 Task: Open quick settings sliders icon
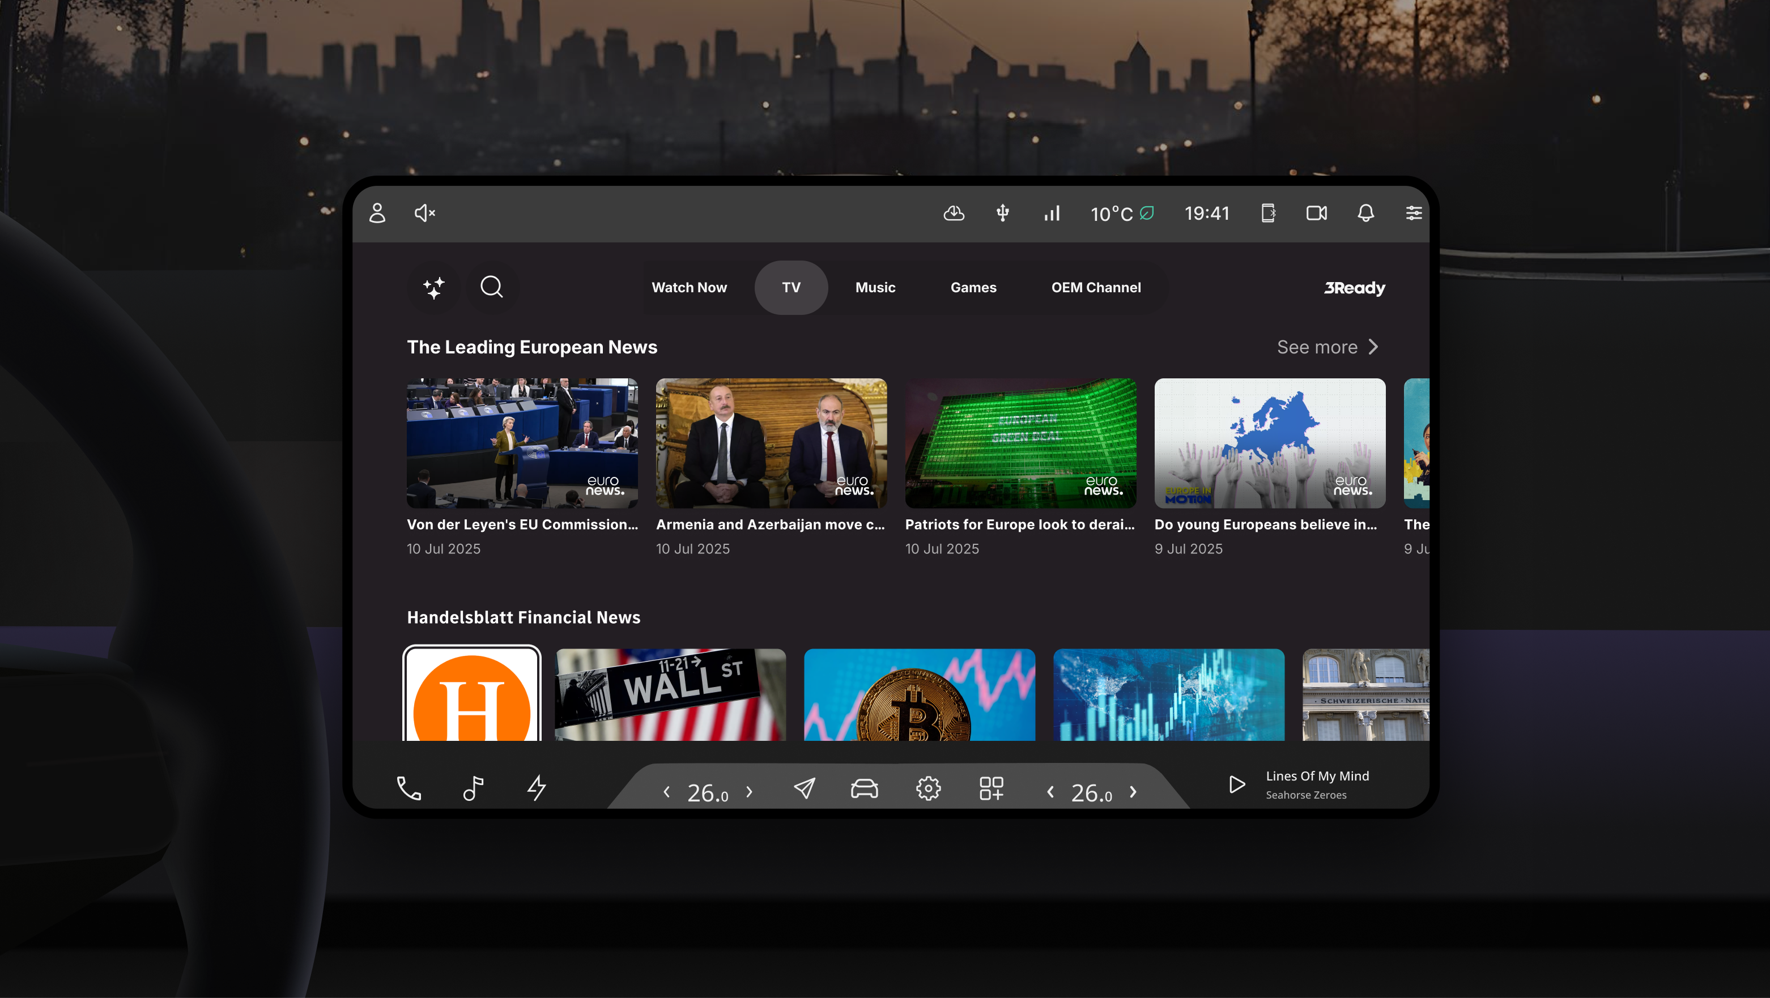click(x=1414, y=213)
